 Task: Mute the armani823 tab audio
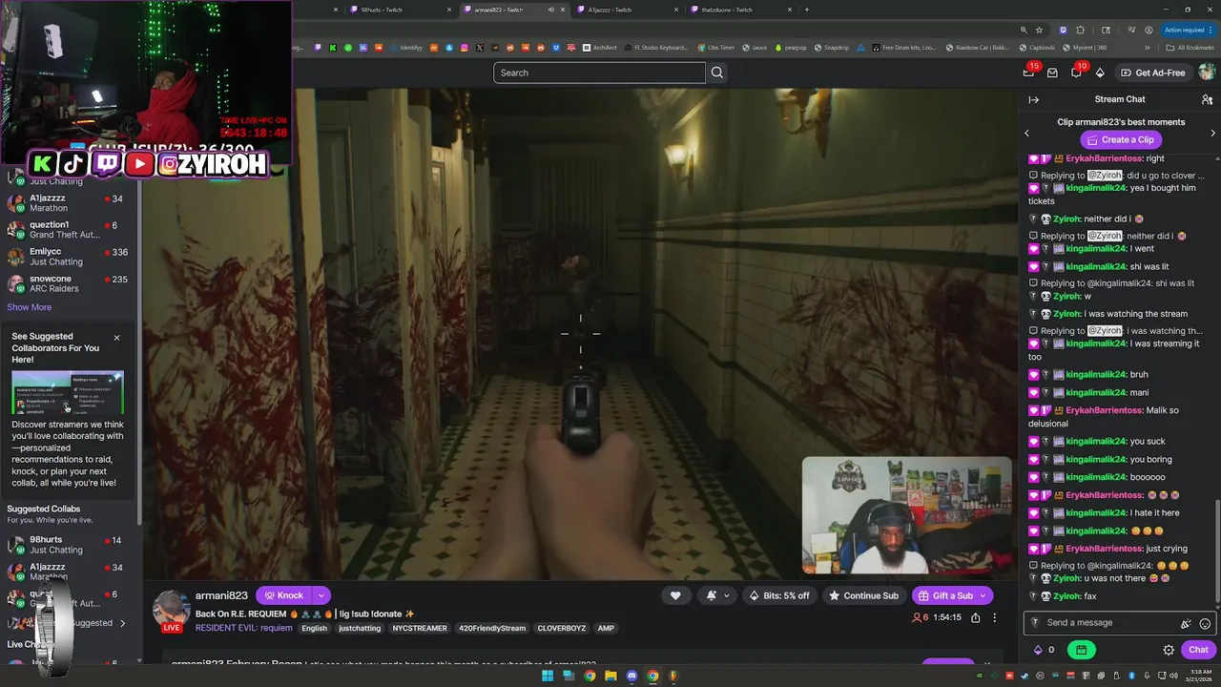pyautogui.click(x=550, y=10)
